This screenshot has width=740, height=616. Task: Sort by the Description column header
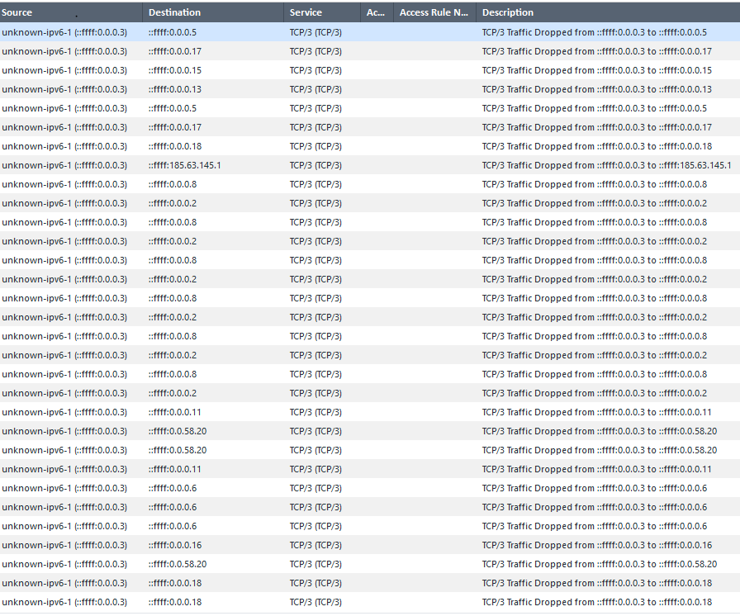point(608,12)
